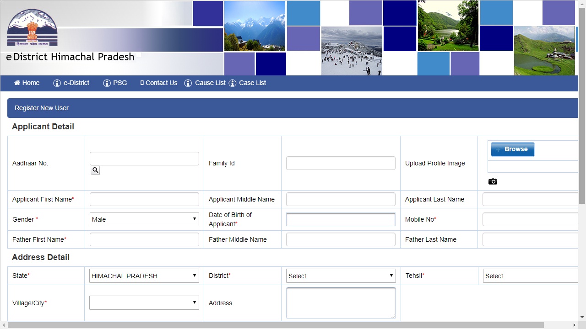Click the Himachal Pradesh government emblem logo
This screenshot has height=329, width=586.
31,25
